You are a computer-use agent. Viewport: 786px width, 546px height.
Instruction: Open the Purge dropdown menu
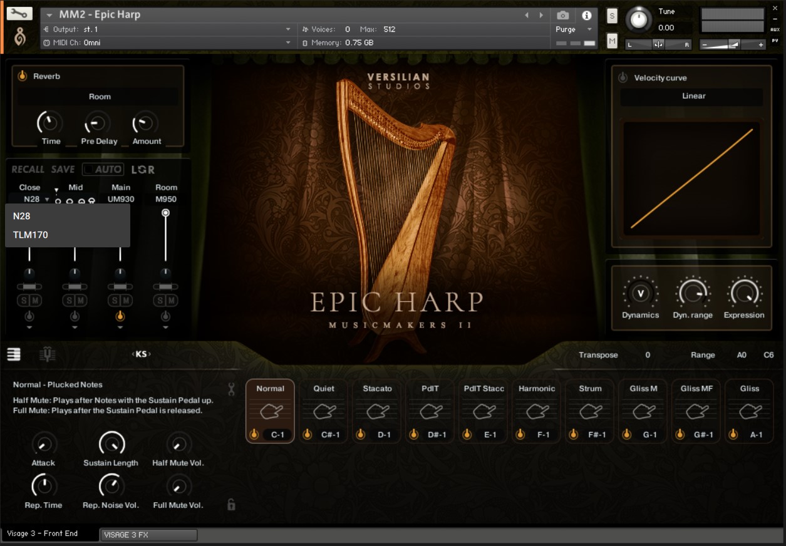(x=574, y=29)
